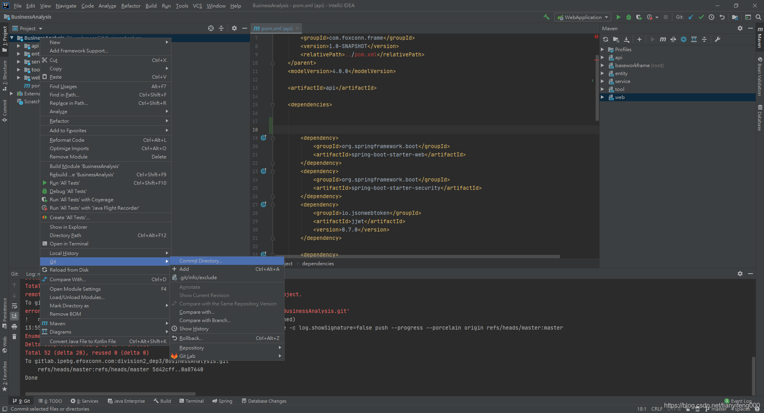Open Repository submenu
Viewport: 764px width, 413px height.
click(227, 348)
